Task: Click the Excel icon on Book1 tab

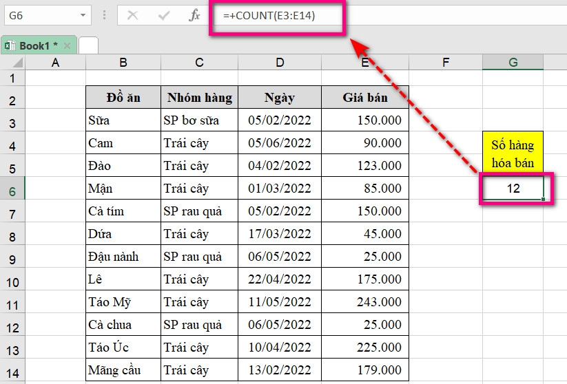Action: pos(10,45)
